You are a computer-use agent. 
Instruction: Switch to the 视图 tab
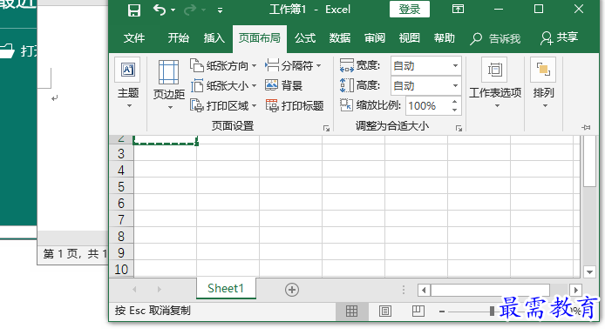click(409, 38)
